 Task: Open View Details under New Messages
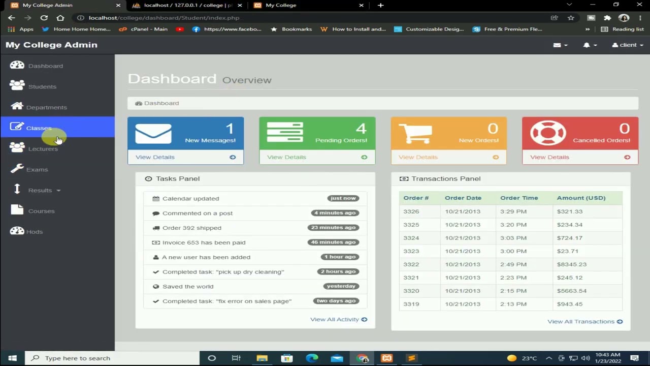[x=185, y=157]
